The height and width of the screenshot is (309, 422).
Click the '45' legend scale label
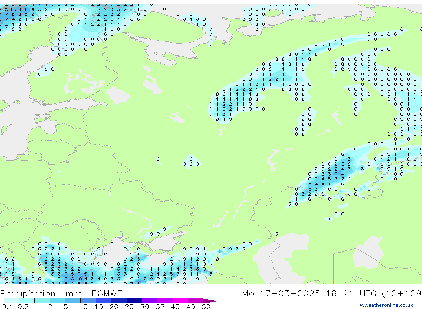[191, 306]
